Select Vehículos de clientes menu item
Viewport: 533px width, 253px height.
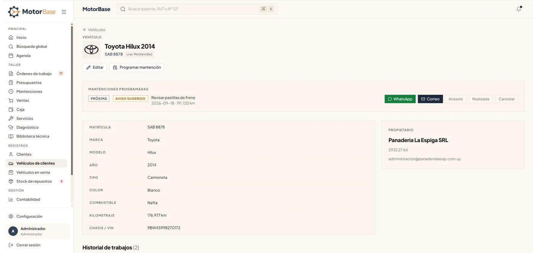pyautogui.click(x=36, y=163)
